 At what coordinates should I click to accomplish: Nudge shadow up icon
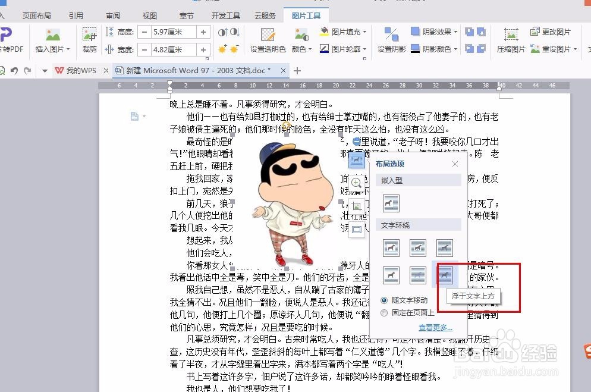click(469, 32)
